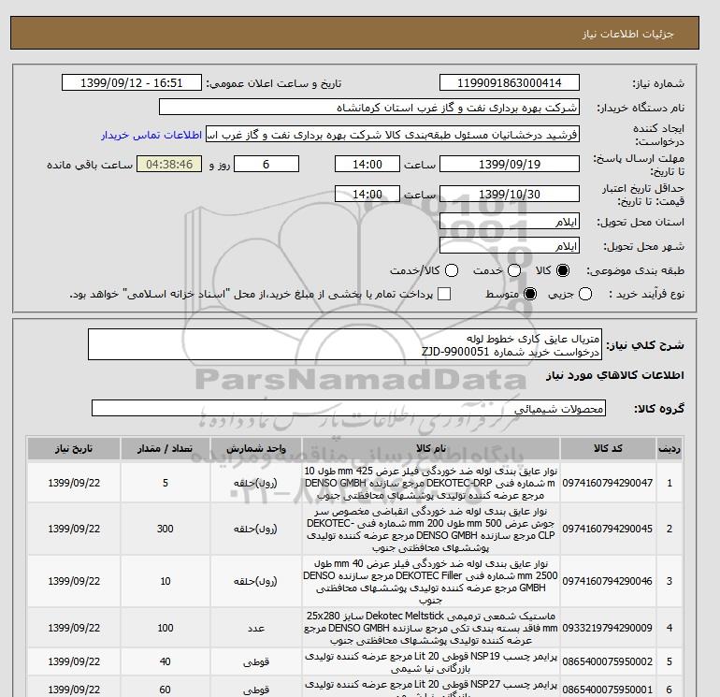Click the Dekotec Meltstick item description
The width and height of the screenshot is (720, 697).
431,628
